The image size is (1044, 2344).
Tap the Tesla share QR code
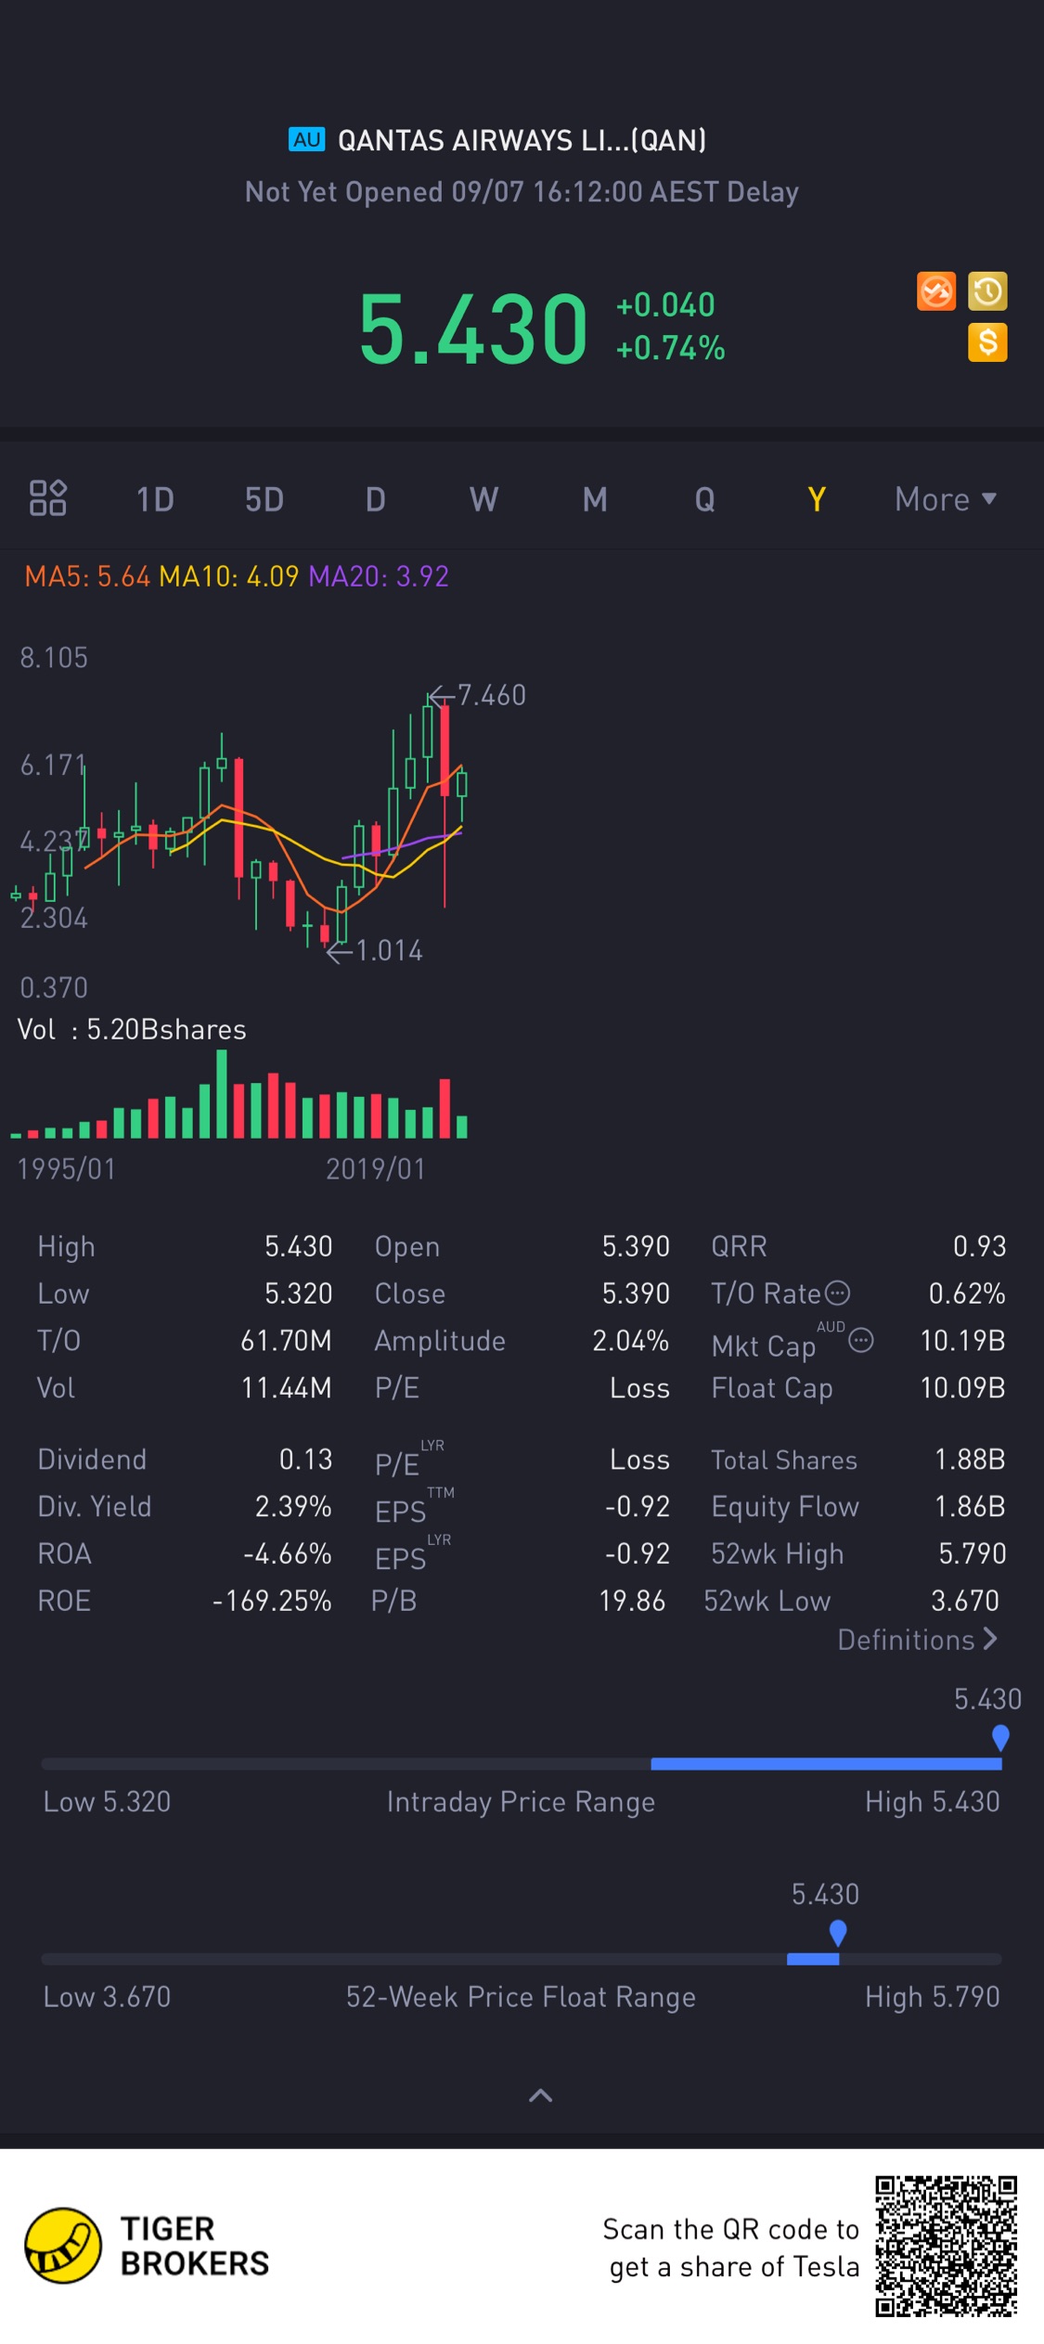[x=946, y=2246]
